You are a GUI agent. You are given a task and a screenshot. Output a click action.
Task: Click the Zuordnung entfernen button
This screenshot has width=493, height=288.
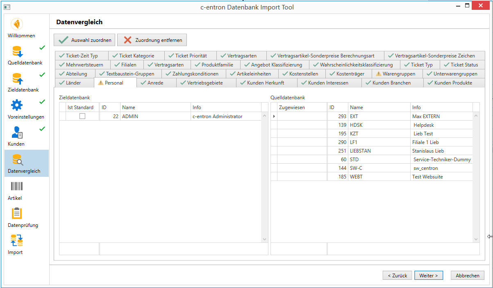click(152, 40)
